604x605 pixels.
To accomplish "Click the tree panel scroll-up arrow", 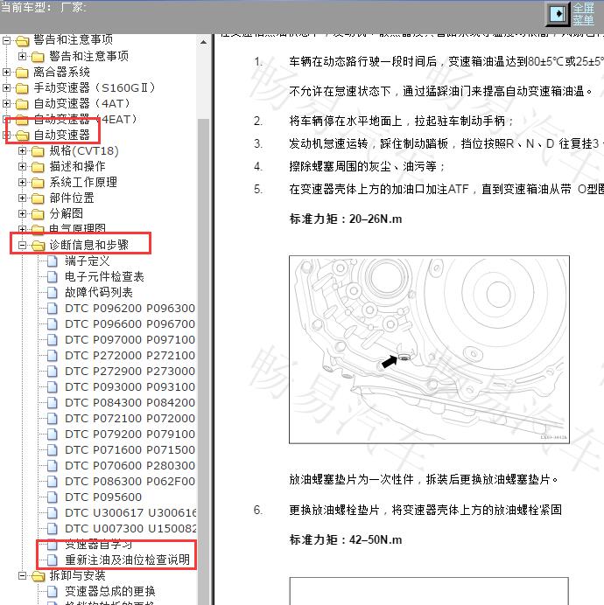I will 203,42.
